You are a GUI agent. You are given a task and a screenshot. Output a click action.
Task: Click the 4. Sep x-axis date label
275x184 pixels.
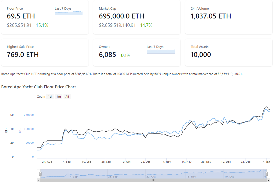[x=67, y=162]
